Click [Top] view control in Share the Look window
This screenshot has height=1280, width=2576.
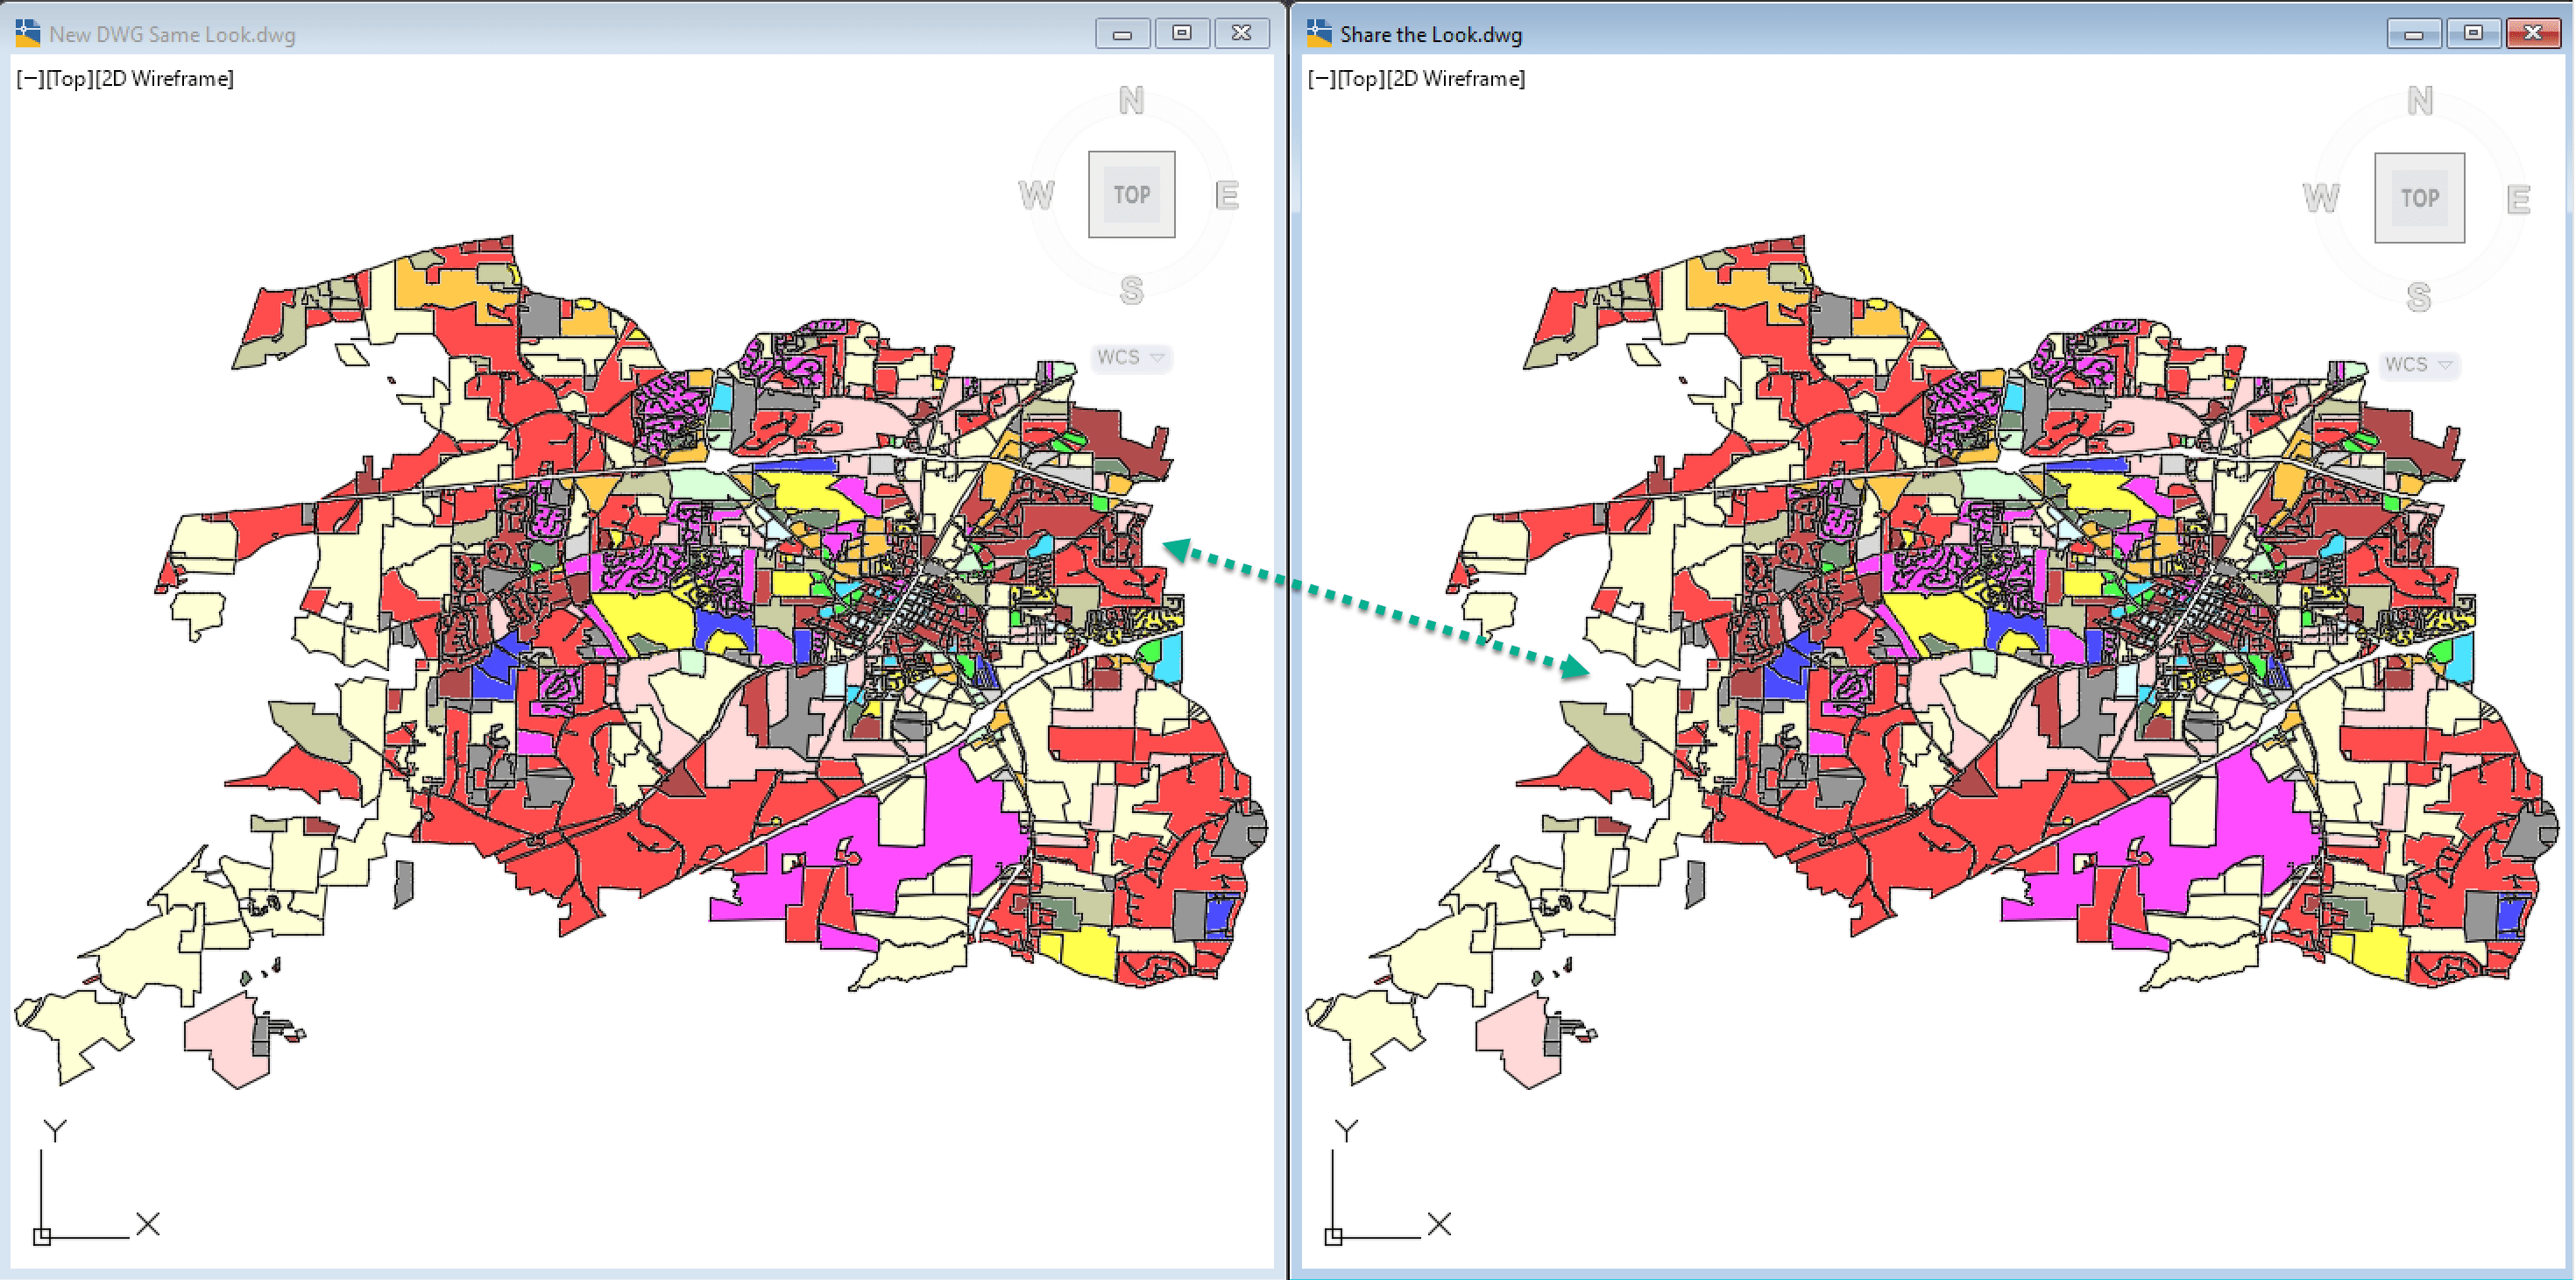click(x=1361, y=78)
